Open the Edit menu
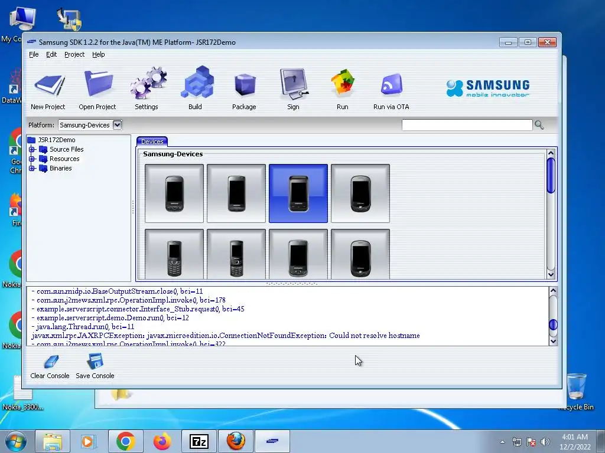Image resolution: width=605 pixels, height=453 pixels. coord(51,54)
